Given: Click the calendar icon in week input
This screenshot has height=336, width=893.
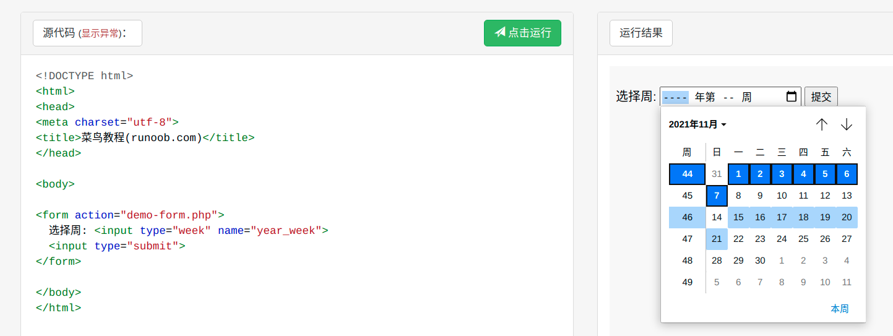Looking at the screenshot, I should click(791, 97).
